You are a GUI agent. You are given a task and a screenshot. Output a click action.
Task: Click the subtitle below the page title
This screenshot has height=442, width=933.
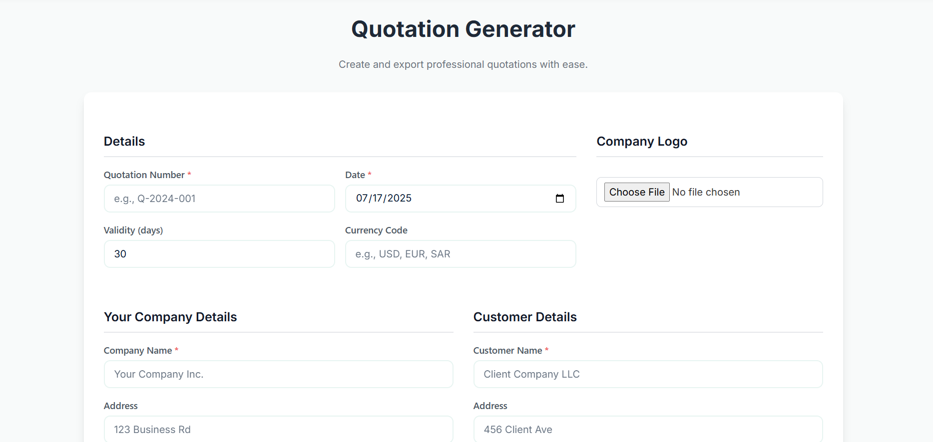(463, 64)
